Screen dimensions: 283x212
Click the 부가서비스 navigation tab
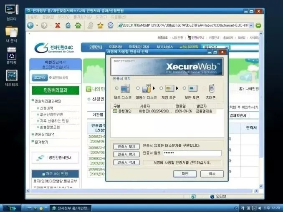click(165, 47)
